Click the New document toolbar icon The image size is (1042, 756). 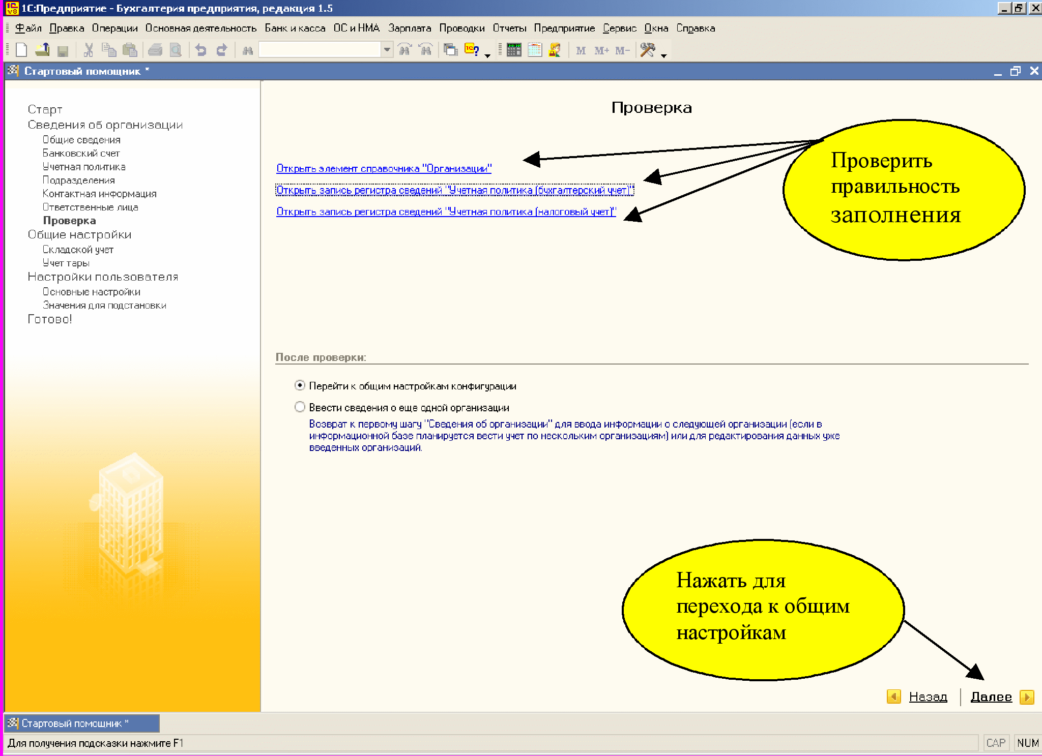(21, 50)
